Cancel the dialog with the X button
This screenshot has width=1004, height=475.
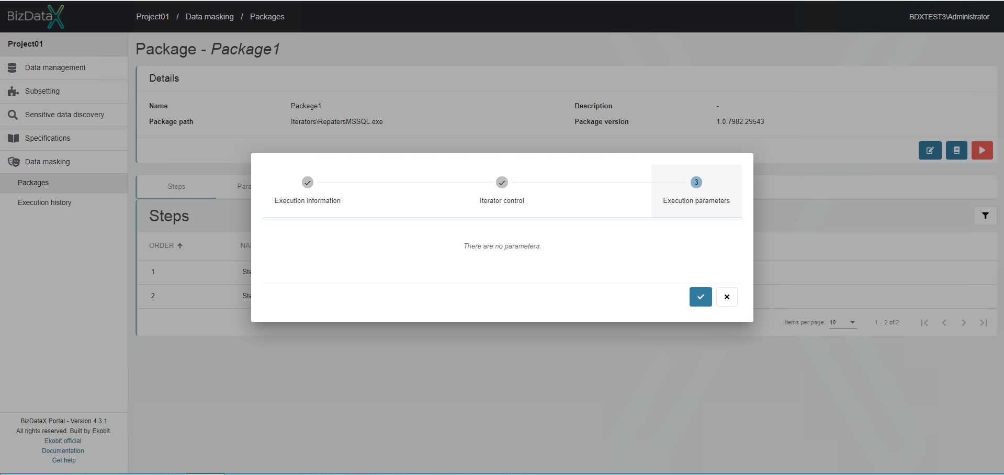click(x=727, y=297)
